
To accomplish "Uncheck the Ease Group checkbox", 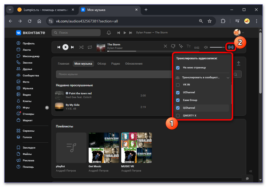I will point(178,100).
